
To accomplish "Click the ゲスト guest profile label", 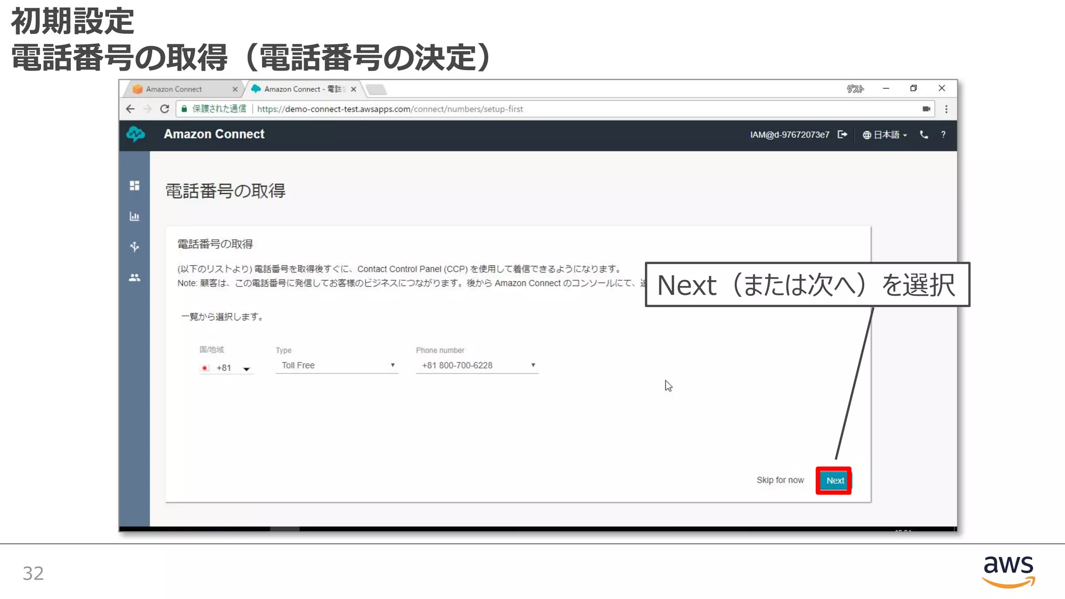I will (855, 89).
